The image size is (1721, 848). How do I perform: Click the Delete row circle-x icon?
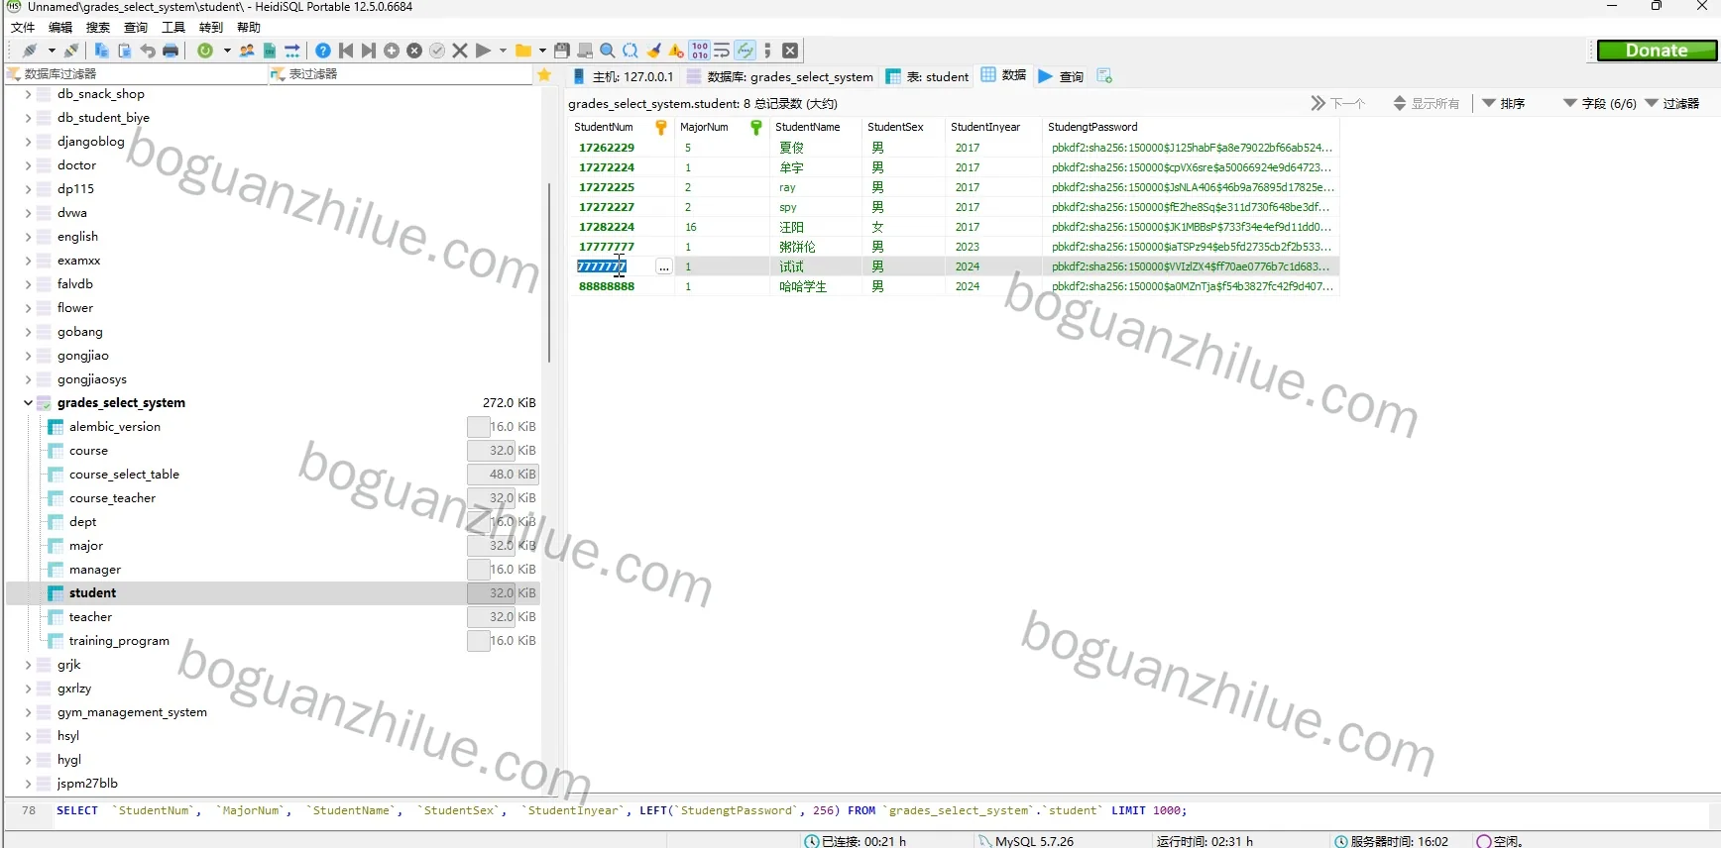pyautogui.click(x=414, y=51)
